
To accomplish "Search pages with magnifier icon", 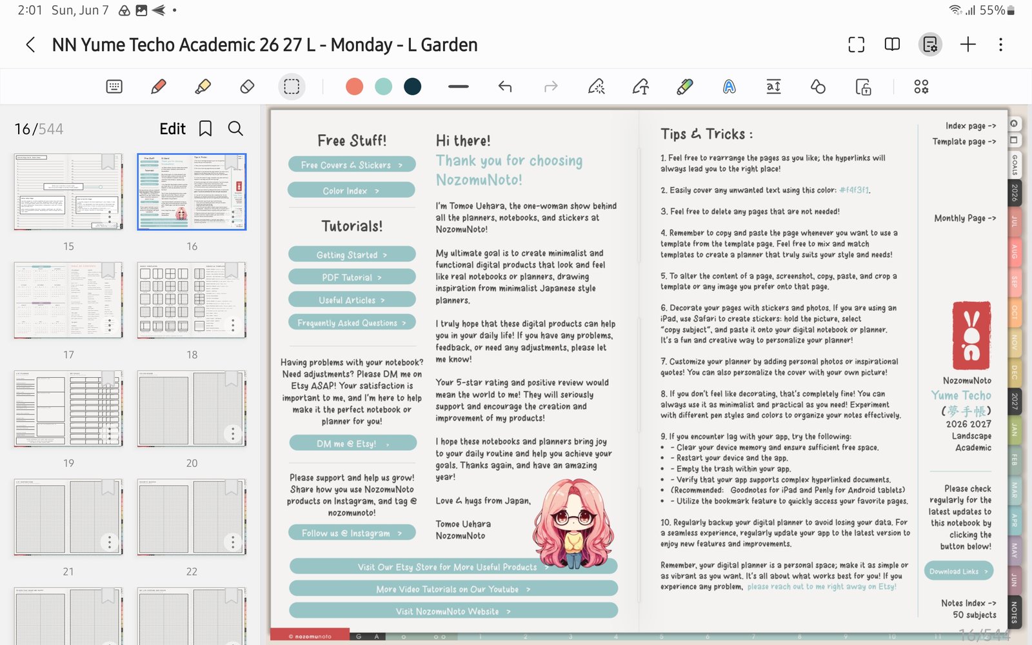I will tap(235, 128).
